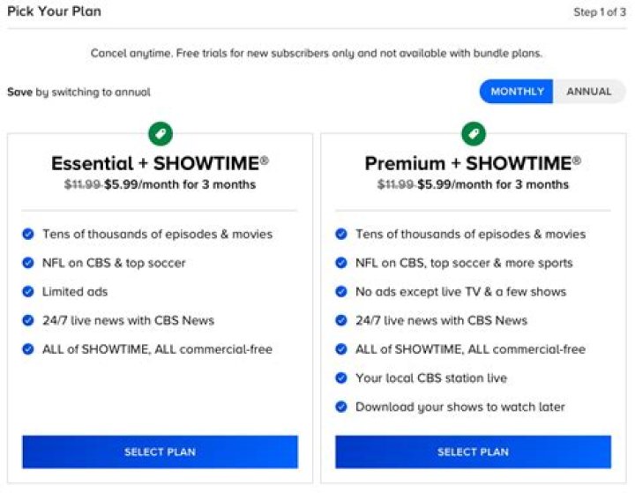Click the Premium + SHOWTIME plan title
This screenshot has height=493, width=635.
(x=473, y=163)
